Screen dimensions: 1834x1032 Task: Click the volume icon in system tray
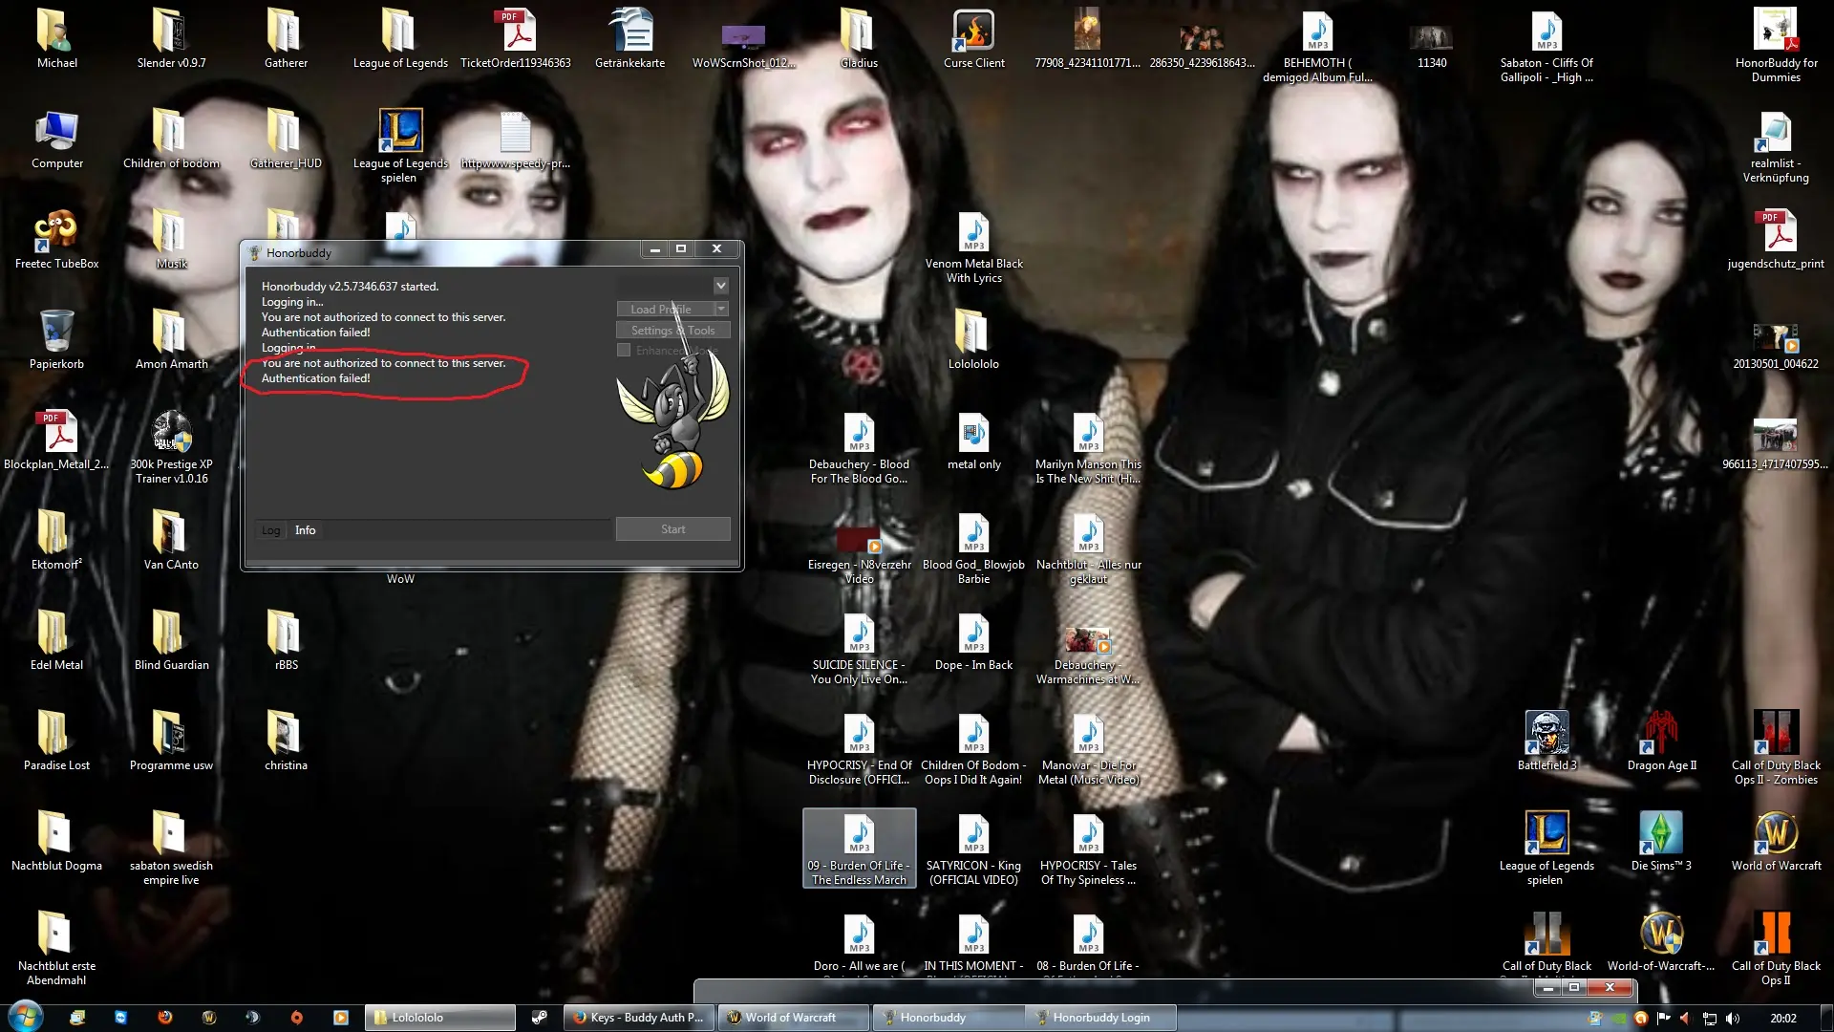point(1733,1019)
